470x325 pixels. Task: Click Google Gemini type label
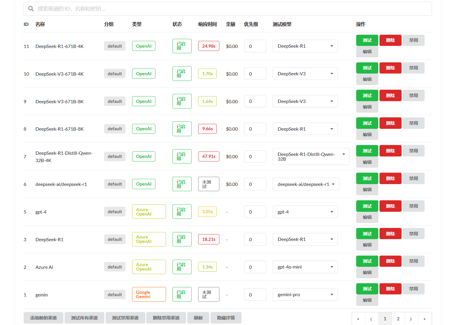click(x=149, y=294)
